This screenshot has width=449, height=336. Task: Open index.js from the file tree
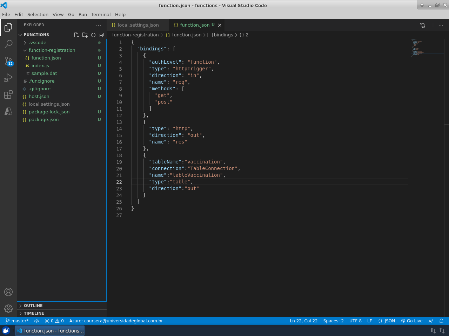(40, 66)
